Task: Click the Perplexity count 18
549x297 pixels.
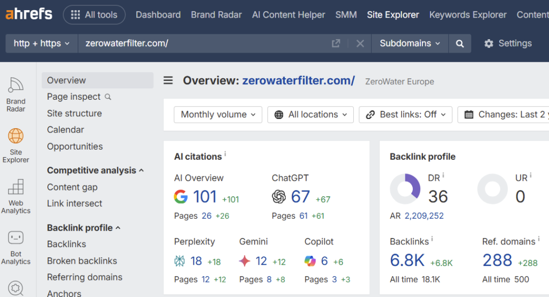Action: pos(196,261)
